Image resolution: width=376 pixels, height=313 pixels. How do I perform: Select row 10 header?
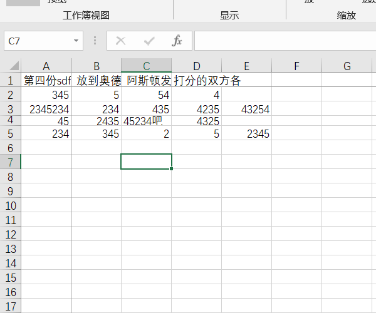(10, 205)
